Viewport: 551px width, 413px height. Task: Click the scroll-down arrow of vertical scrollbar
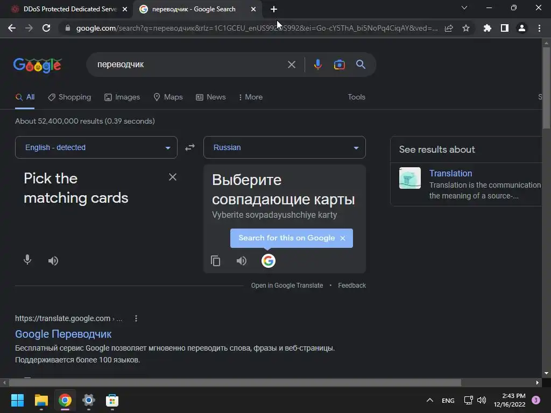pyautogui.click(x=546, y=373)
